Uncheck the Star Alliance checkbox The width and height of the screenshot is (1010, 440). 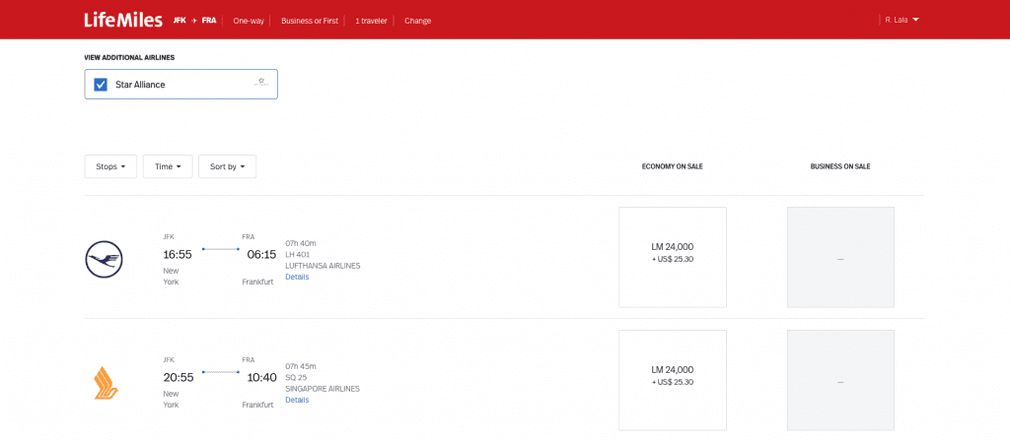[x=101, y=85]
